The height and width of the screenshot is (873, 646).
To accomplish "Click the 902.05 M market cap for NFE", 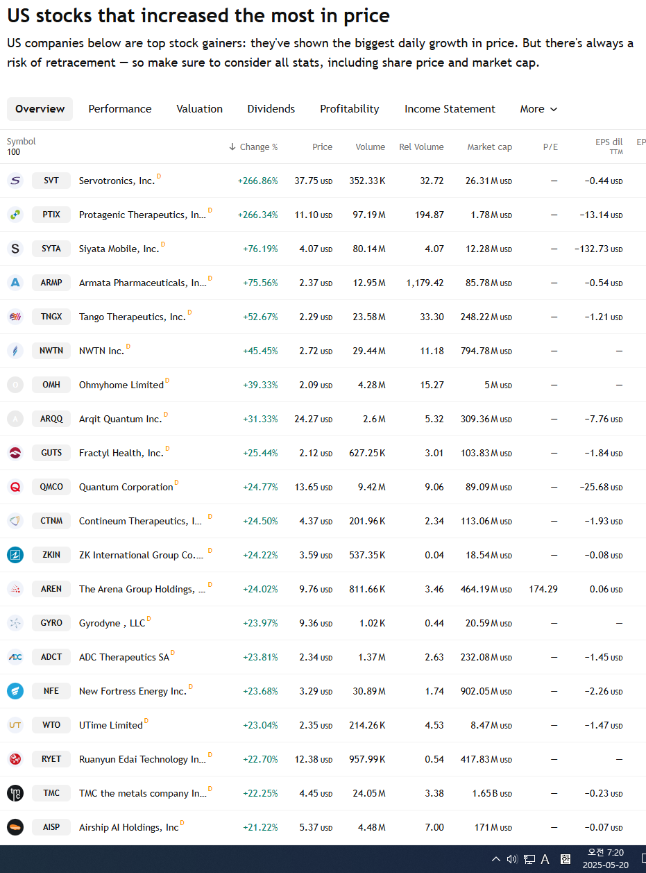I will pyautogui.click(x=486, y=691).
